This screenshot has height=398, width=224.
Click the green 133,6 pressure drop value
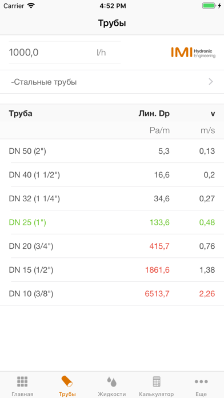click(x=159, y=222)
